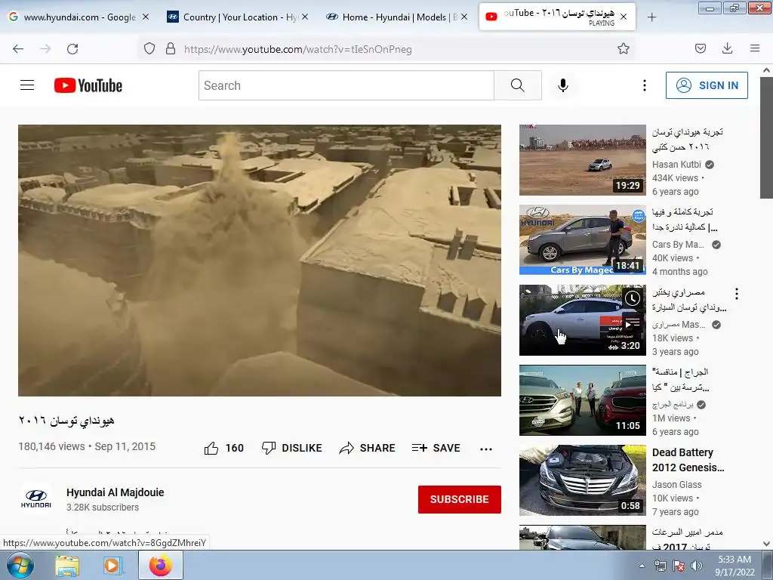Open the 18:41 Cars By Maged thumbnail
This screenshot has width=773, height=580.
pyautogui.click(x=582, y=239)
